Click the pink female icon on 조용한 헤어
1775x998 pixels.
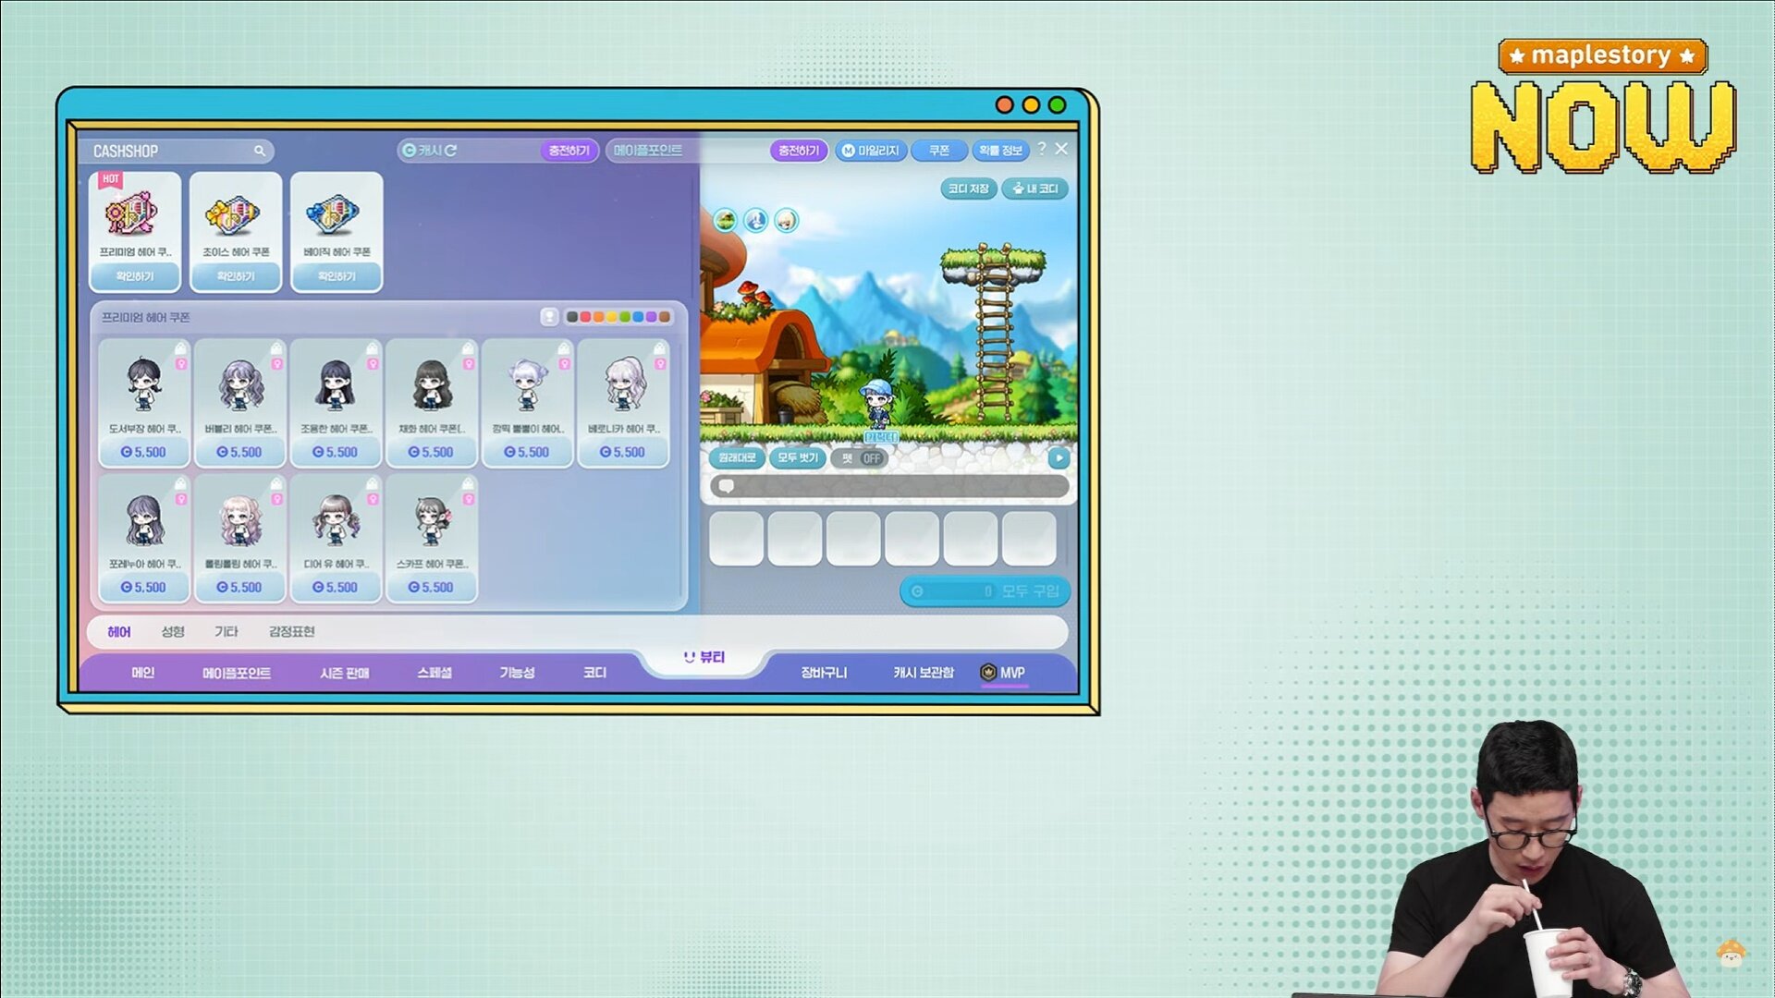click(373, 364)
